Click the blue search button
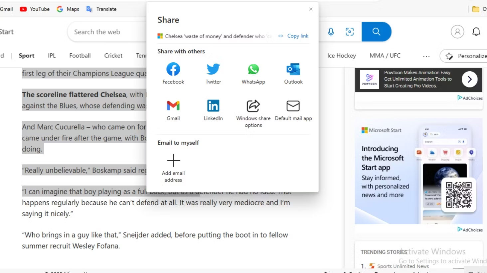487x273 pixels. (376, 32)
